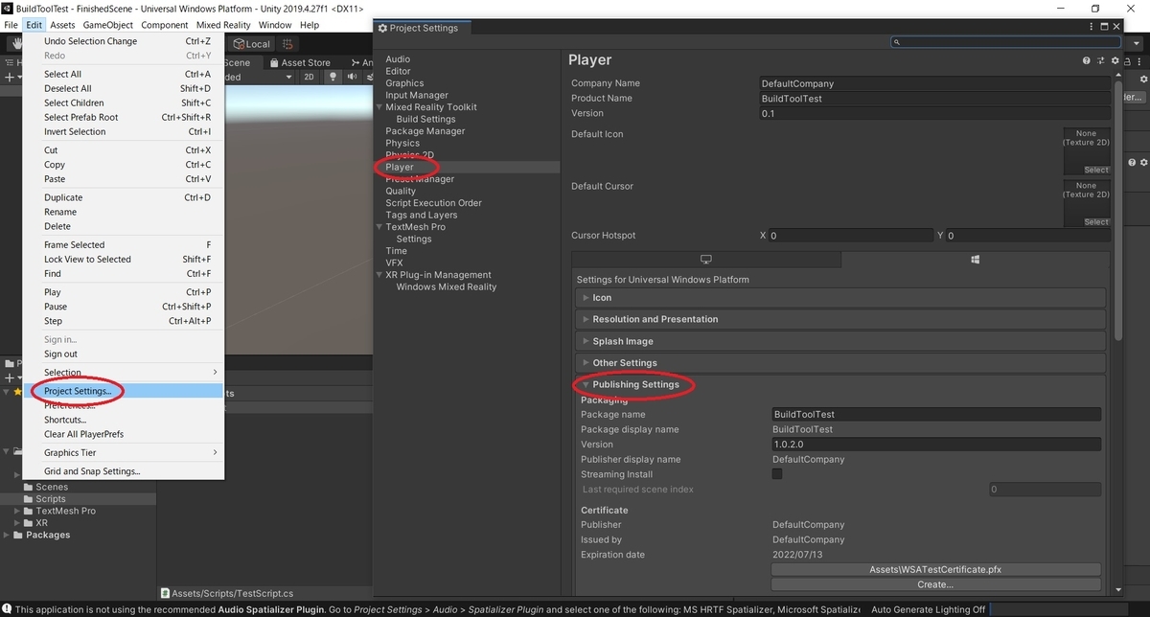Image resolution: width=1150 pixels, height=617 pixels.
Task: Edit the Cursor Hotspot Y field
Action: point(1028,236)
